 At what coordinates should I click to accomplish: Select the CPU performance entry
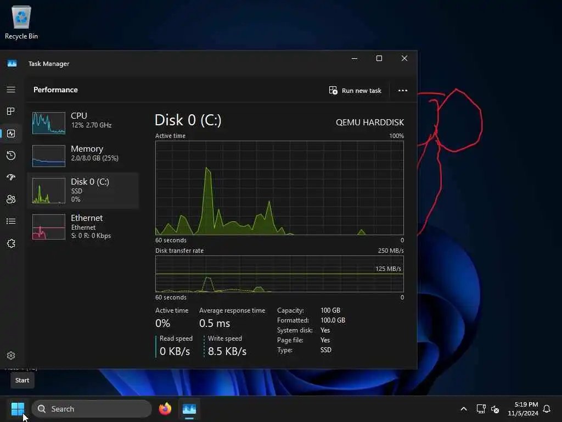click(83, 122)
